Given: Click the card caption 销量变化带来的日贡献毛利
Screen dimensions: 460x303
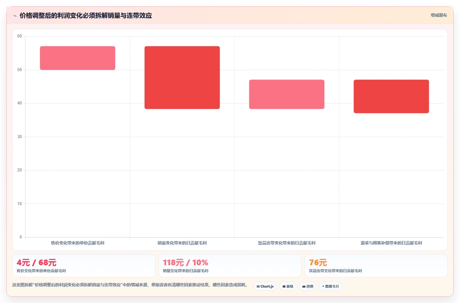Looking at the screenshot, I should (186, 271).
